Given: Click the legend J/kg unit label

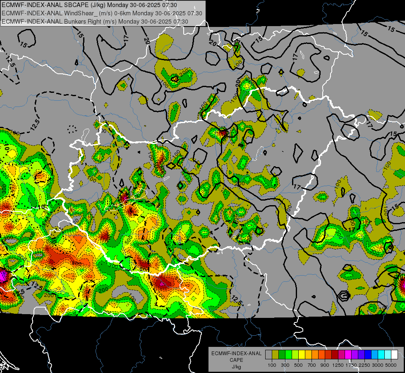Looking at the screenshot, I should click(x=236, y=367).
